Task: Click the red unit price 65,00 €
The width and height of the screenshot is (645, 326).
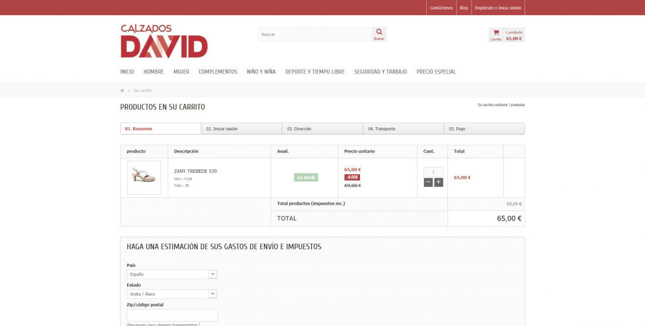Action: [352, 169]
